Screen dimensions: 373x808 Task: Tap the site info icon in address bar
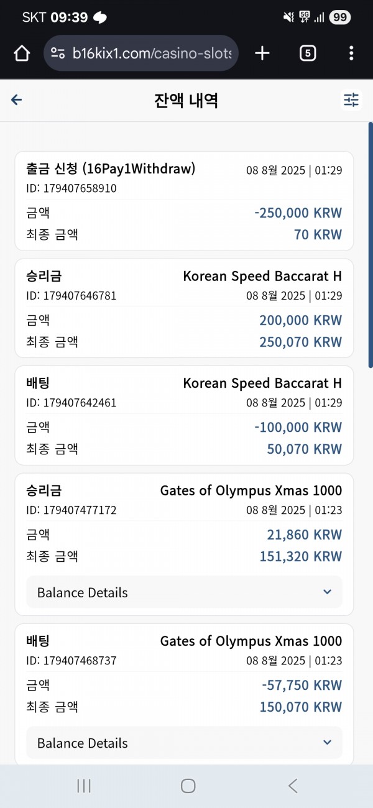[x=58, y=53]
